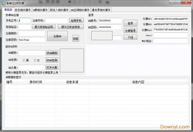Open the 附近人相关操作 tab
Screen dimensions: 193x132
coord(59,10)
